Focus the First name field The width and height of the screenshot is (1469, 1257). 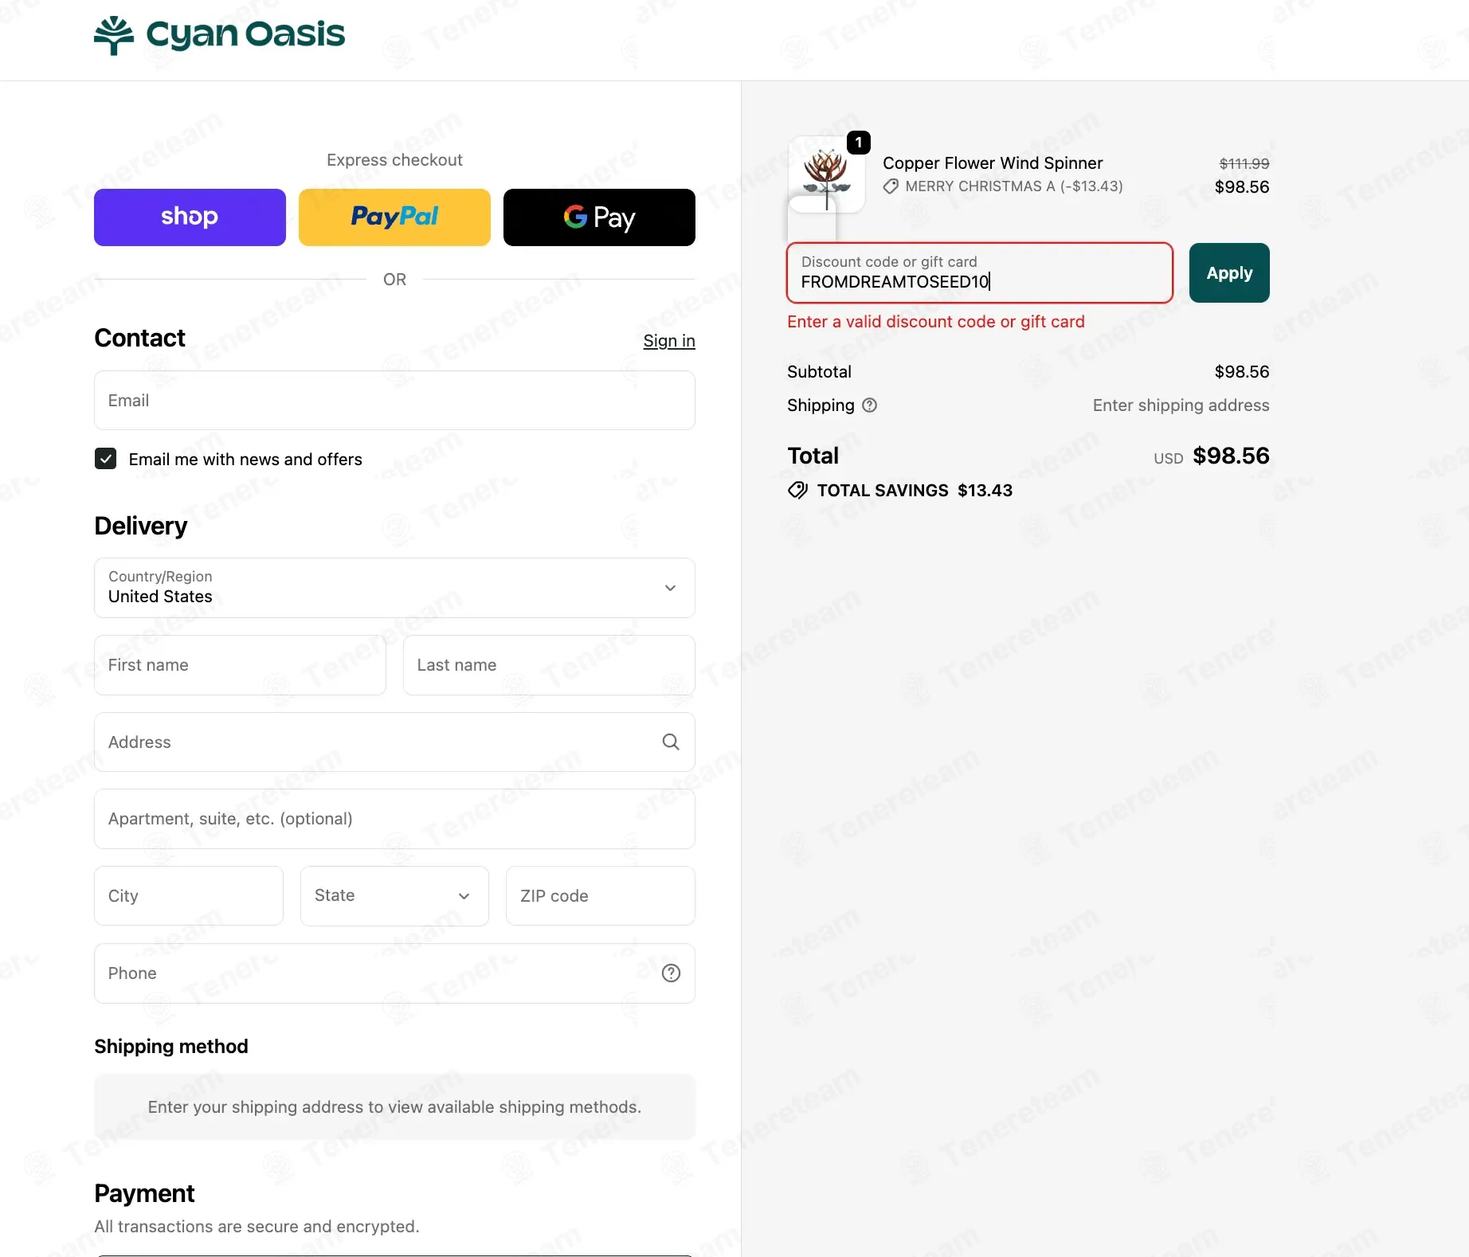(x=240, y=665)
